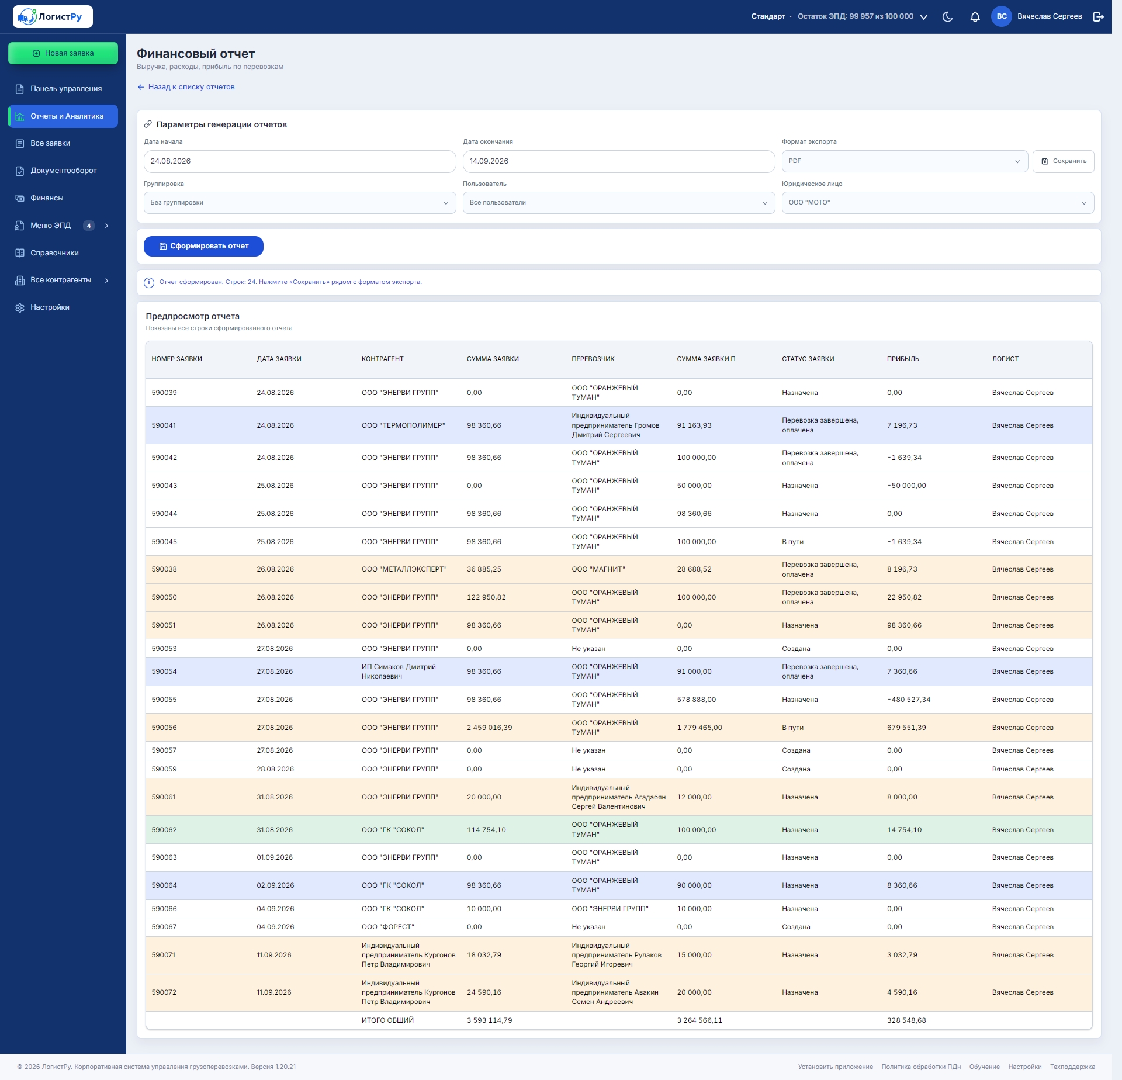Click Сохранить export button
Screen dimensions: 1122x1080
[1063, 161]
